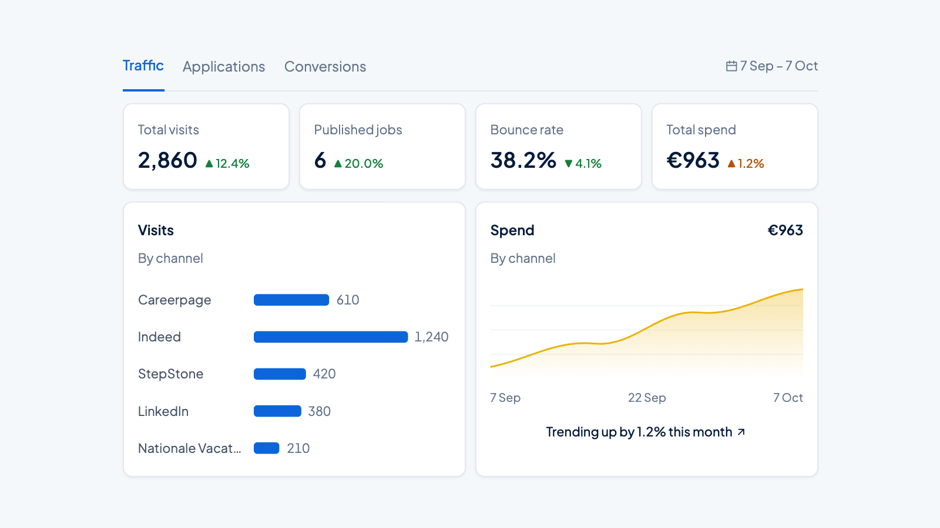Click the Careerpage visits bar

(x=291, y=300)
